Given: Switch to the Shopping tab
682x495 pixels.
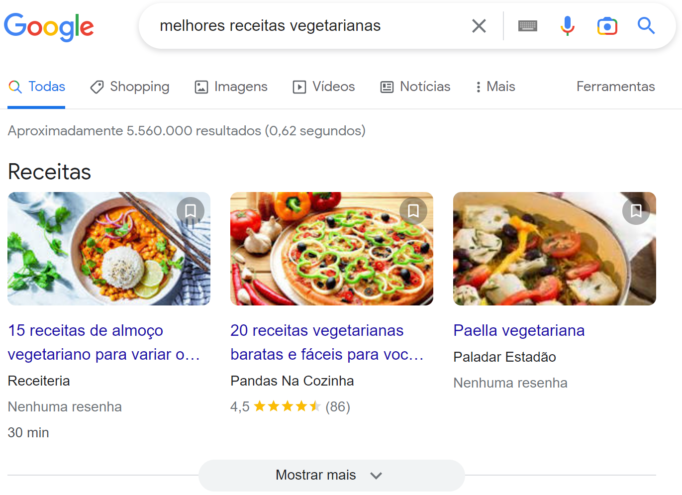Looking at the screenshot, I should pyautogui.click(x=129, y=87).
